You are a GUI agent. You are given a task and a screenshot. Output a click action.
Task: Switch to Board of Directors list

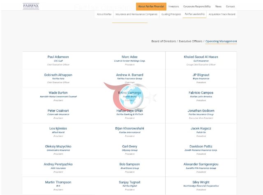[164, 41]
